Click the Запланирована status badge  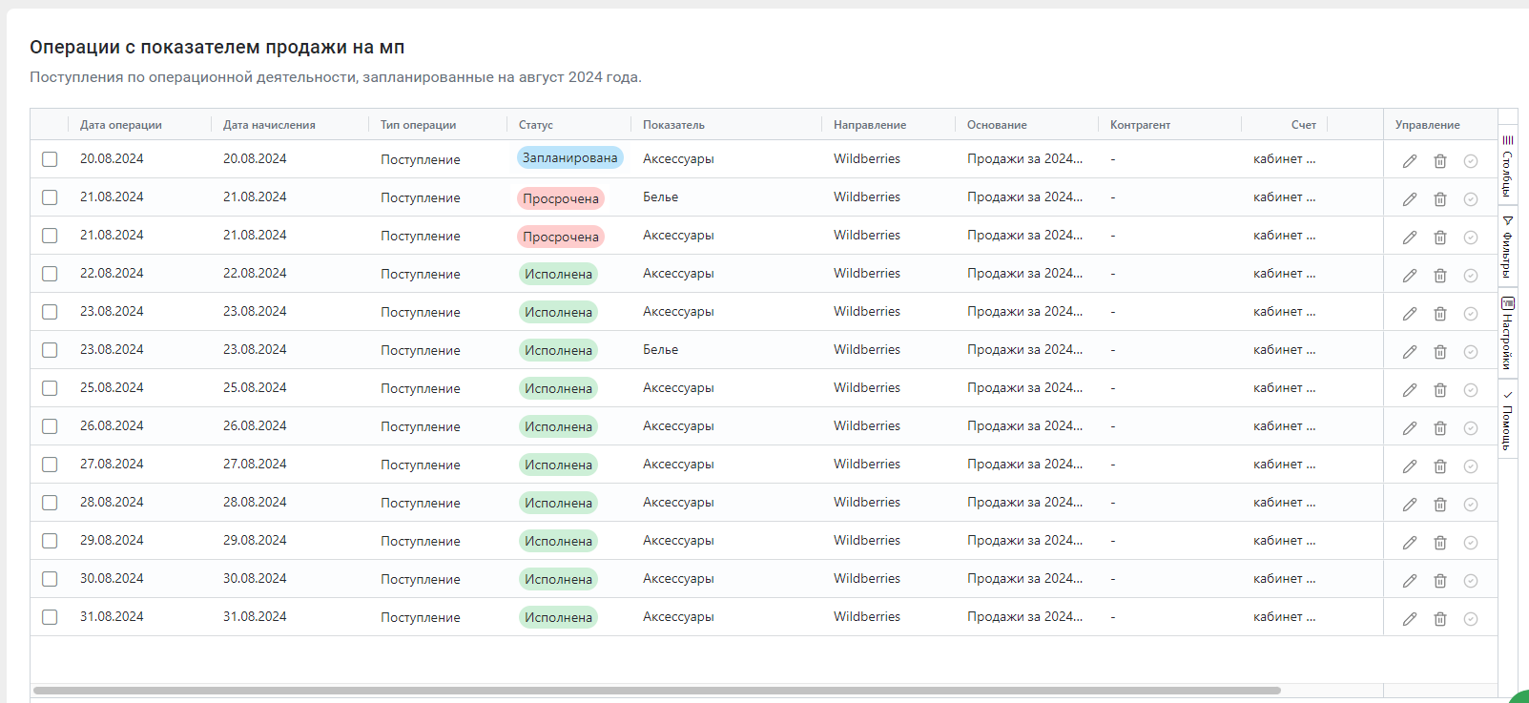click(x=570, y=157)
